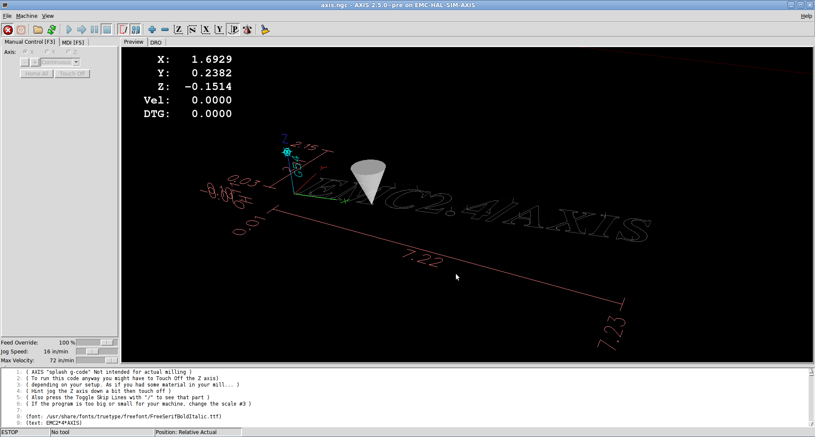Screen dimensions: 815x437
Task: Step the program with arrow icon
Action: [81, 30]
